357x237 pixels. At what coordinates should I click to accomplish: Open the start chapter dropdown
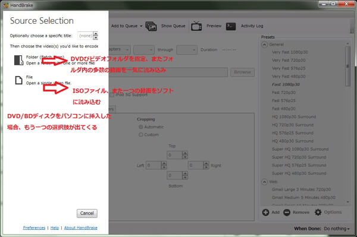pos(143,50)
